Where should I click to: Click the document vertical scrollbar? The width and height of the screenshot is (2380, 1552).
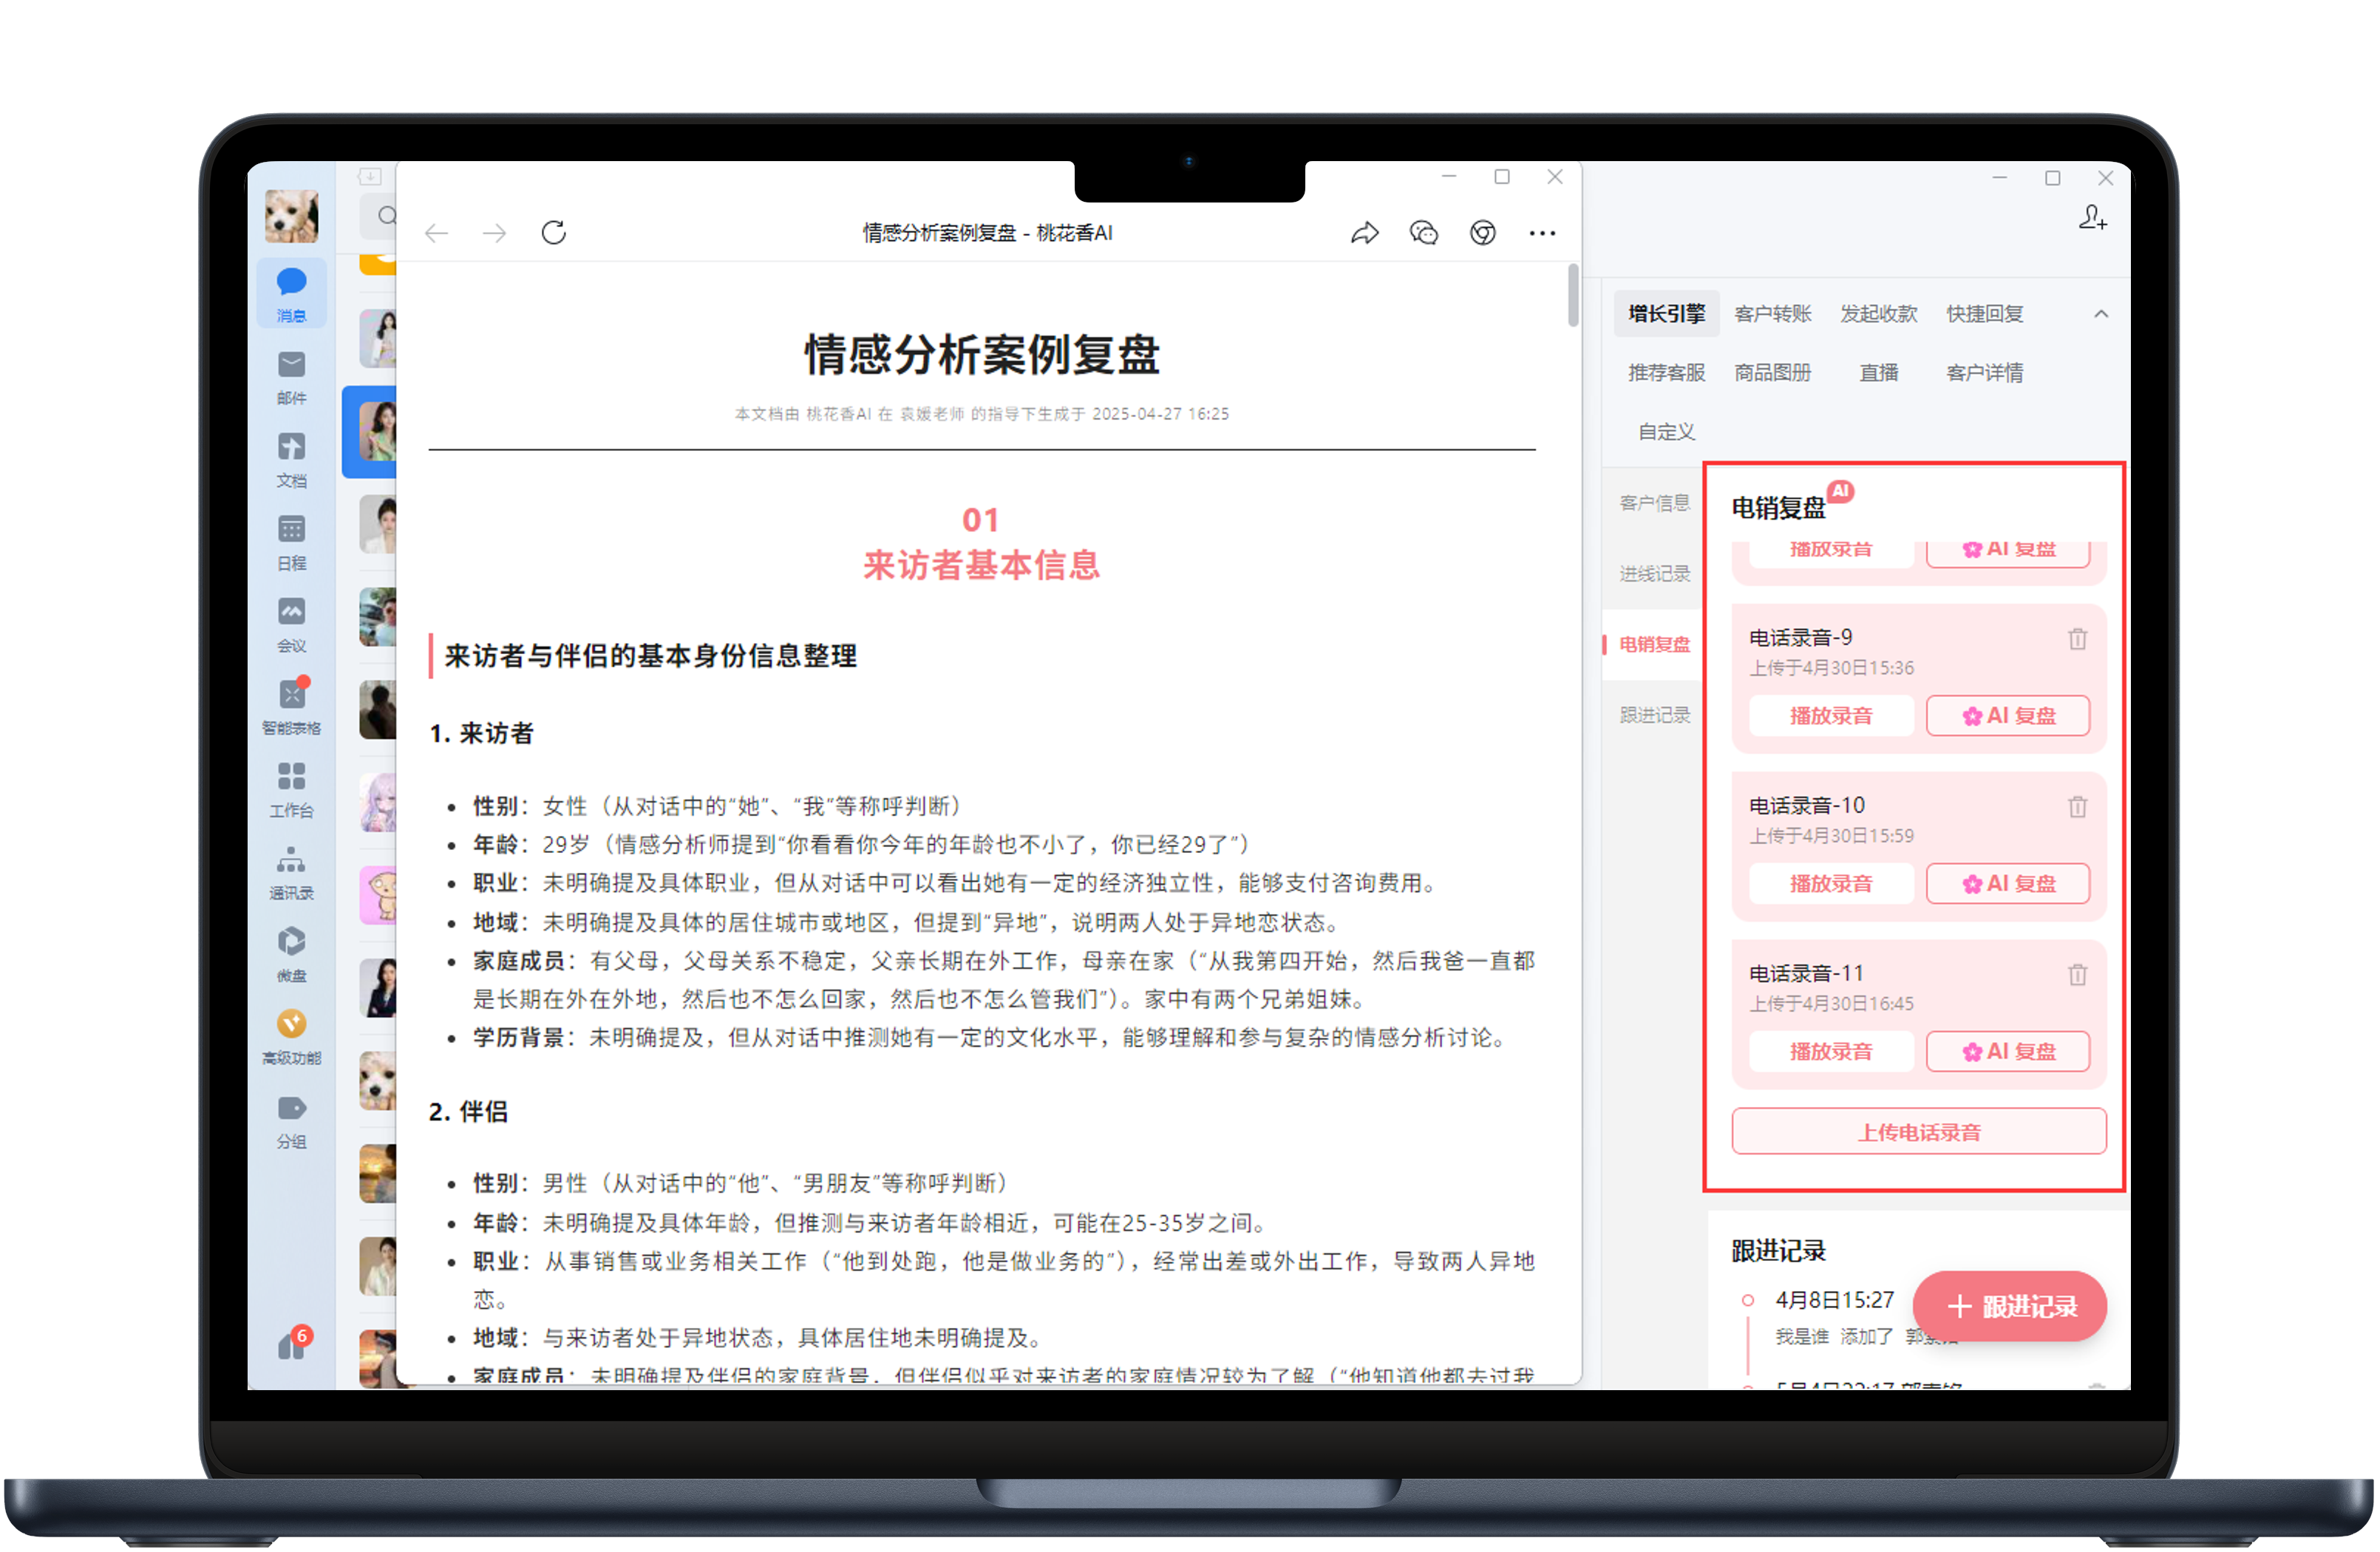coord(1573,295)
